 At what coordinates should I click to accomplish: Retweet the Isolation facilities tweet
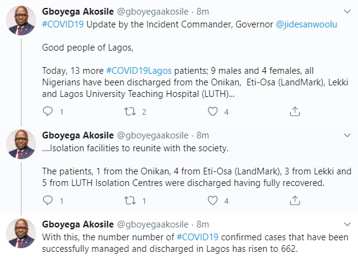(x=130, y=201)
